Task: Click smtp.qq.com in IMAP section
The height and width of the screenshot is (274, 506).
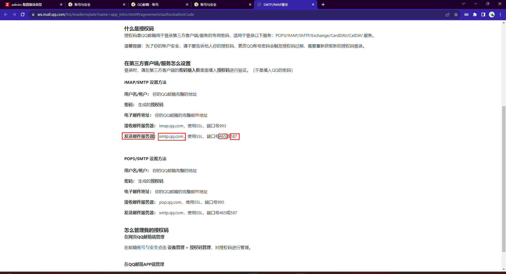Action: tap(171, 136)
